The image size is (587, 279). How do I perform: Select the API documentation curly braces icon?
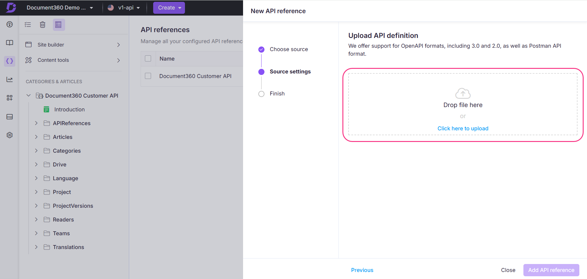pos(9,61)
